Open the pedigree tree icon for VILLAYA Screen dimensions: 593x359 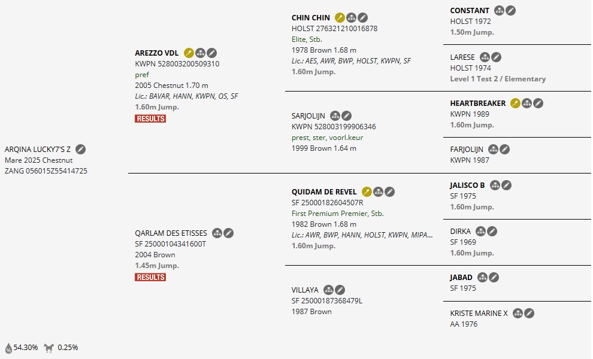pyautogui.click(x=328, y=290)
